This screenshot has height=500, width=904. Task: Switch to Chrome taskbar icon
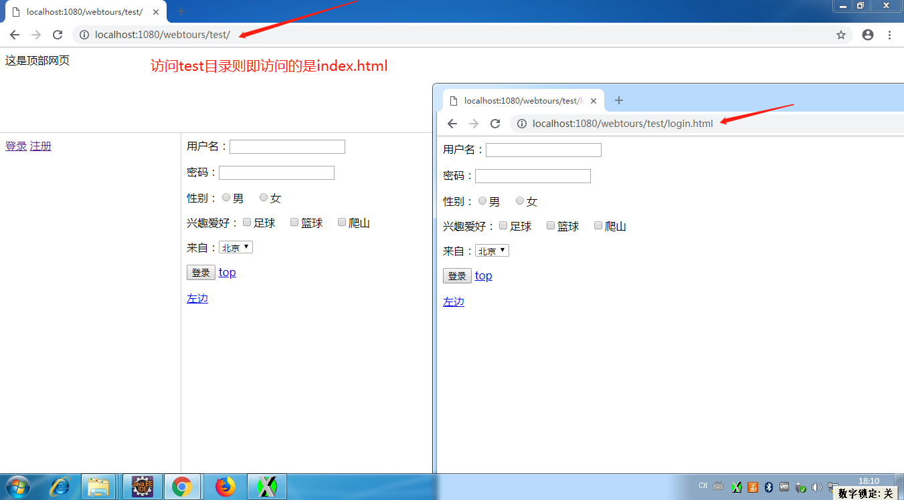(182, 487)
